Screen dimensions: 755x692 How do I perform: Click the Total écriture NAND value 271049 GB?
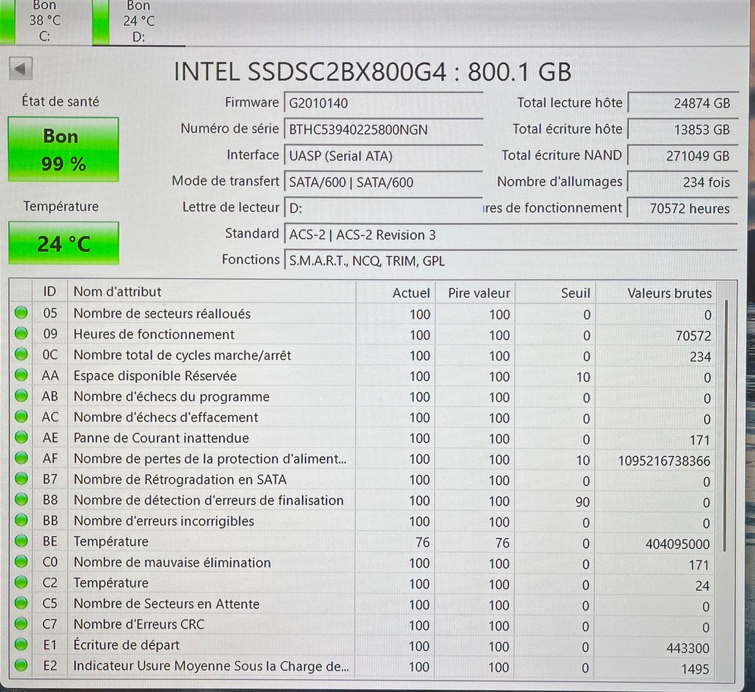683,155
